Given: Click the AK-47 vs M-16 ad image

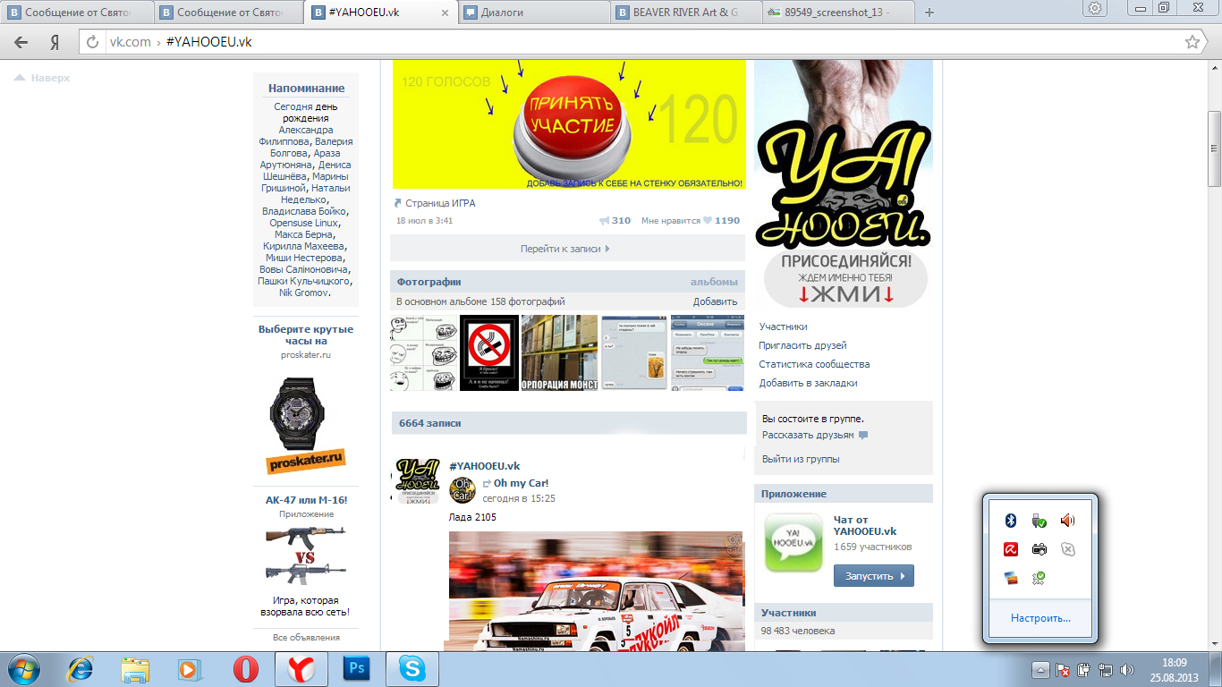Looking at the screenshot, I should [x=305, y=555].
